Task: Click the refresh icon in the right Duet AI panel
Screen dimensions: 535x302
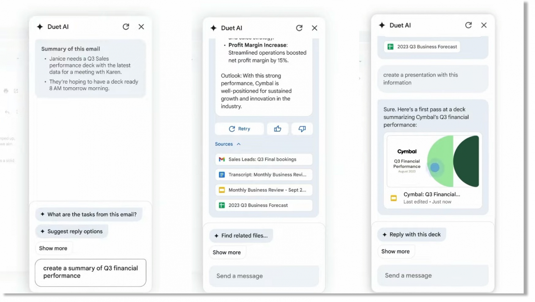Action: click(468, 25)
